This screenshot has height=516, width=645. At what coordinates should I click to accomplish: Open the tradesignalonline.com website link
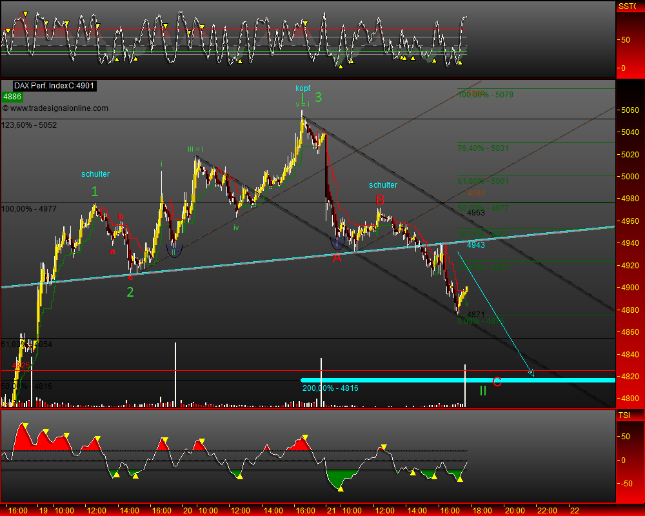click(59, 108)
